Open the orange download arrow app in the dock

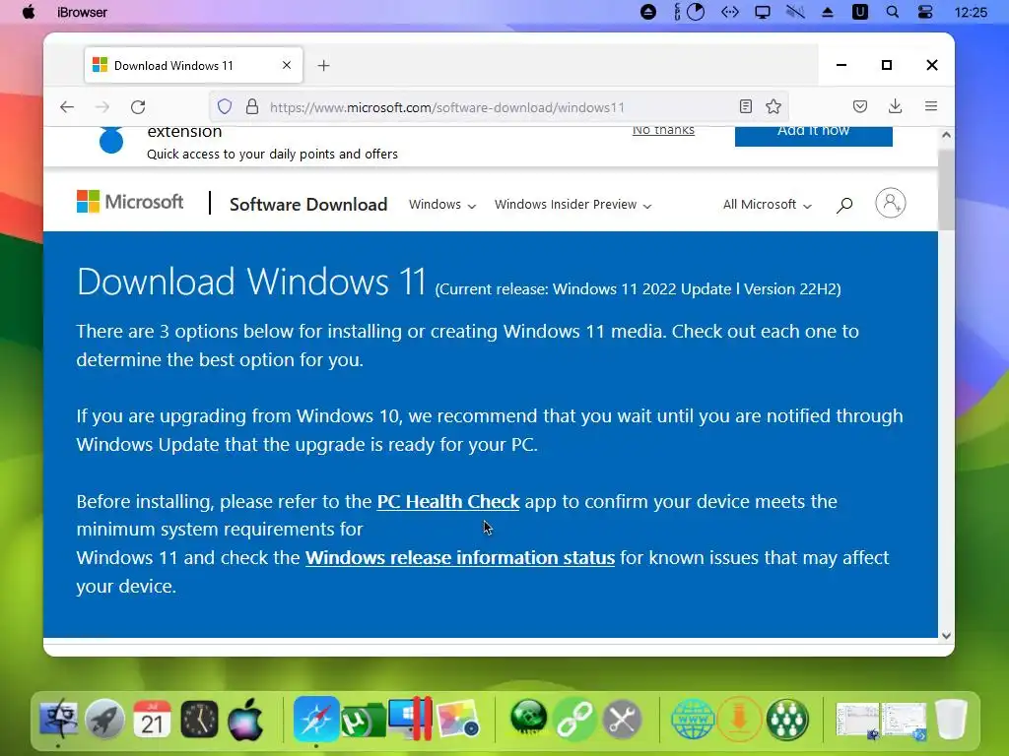tap(739, 719)
